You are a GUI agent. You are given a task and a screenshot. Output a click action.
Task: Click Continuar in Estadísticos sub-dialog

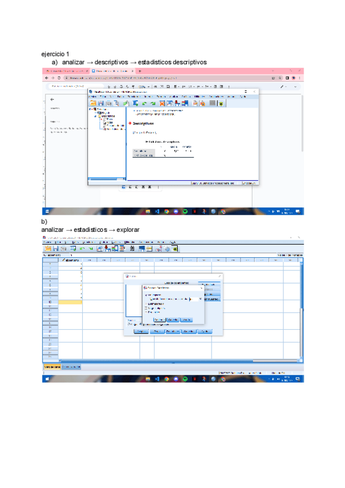pyautogui.click(x=160, y=319)
